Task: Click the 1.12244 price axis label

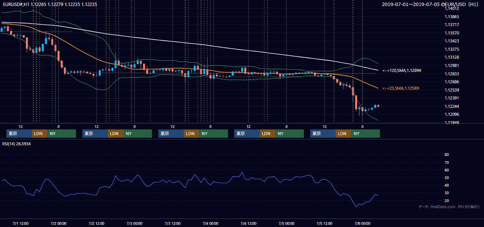Action: point(452,106)
